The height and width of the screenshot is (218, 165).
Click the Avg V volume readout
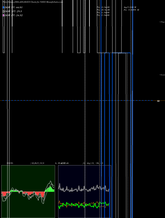pos(130,7)
